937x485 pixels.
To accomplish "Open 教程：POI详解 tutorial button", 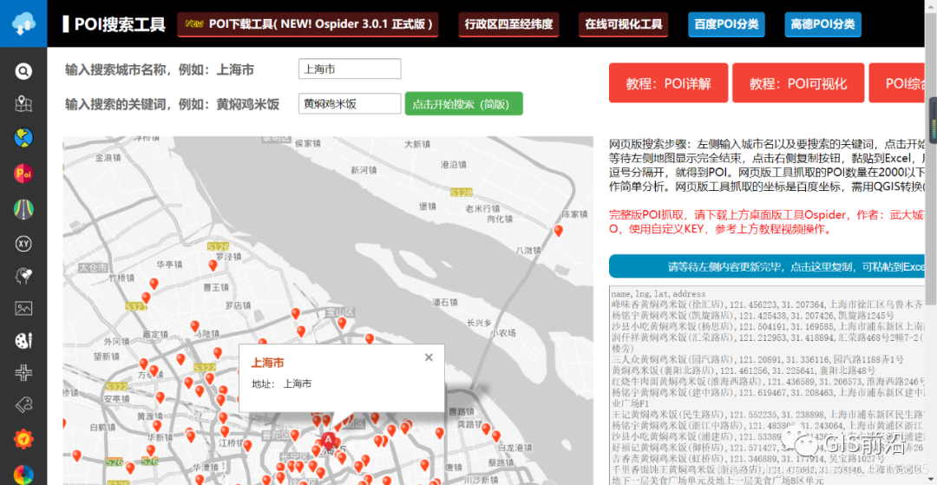I will (669, 83).
